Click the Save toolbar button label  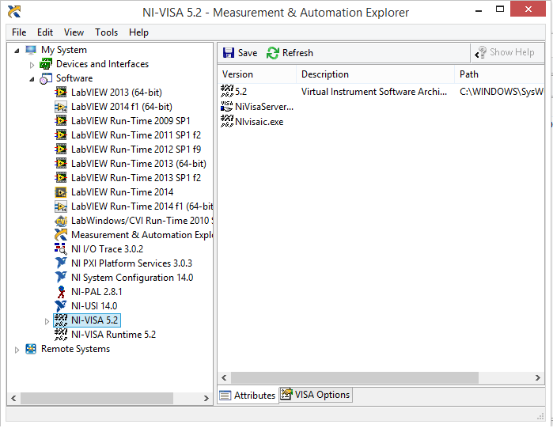pyautogui.click(x=248, y=53)
